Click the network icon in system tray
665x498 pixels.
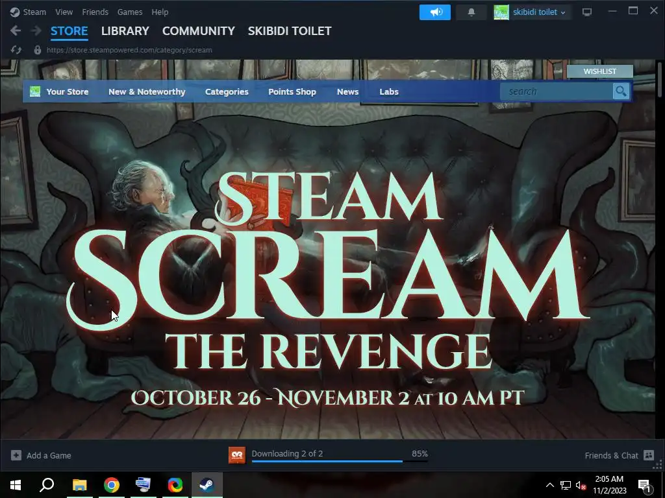[566, 485]
